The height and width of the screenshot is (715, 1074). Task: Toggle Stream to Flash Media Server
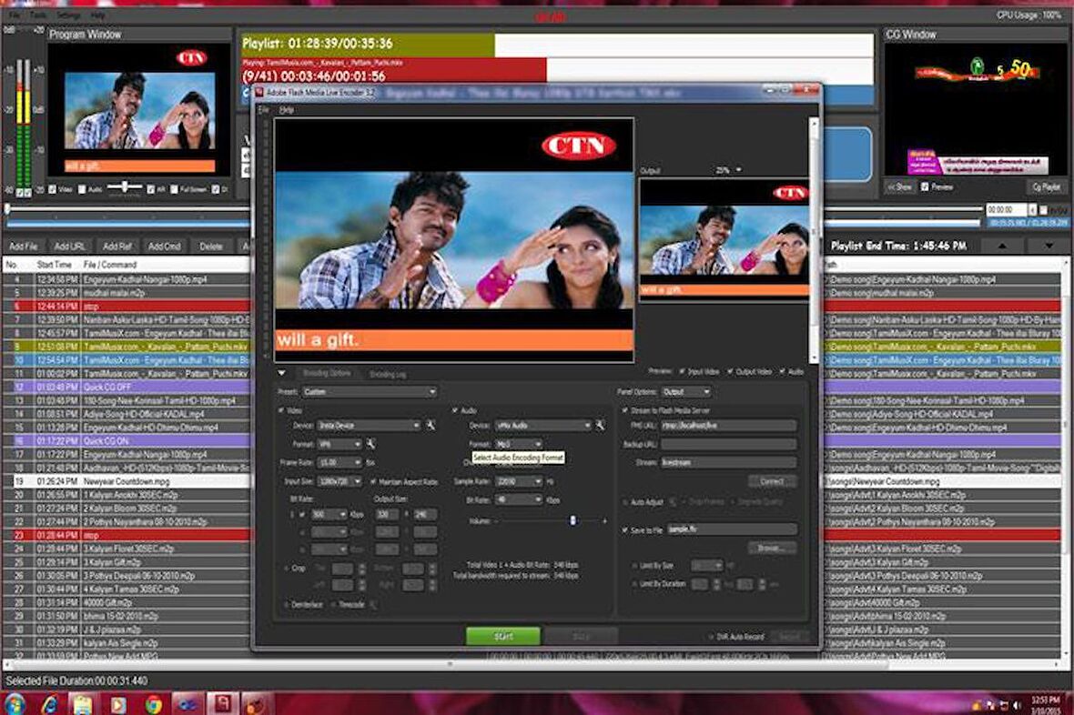624,410
